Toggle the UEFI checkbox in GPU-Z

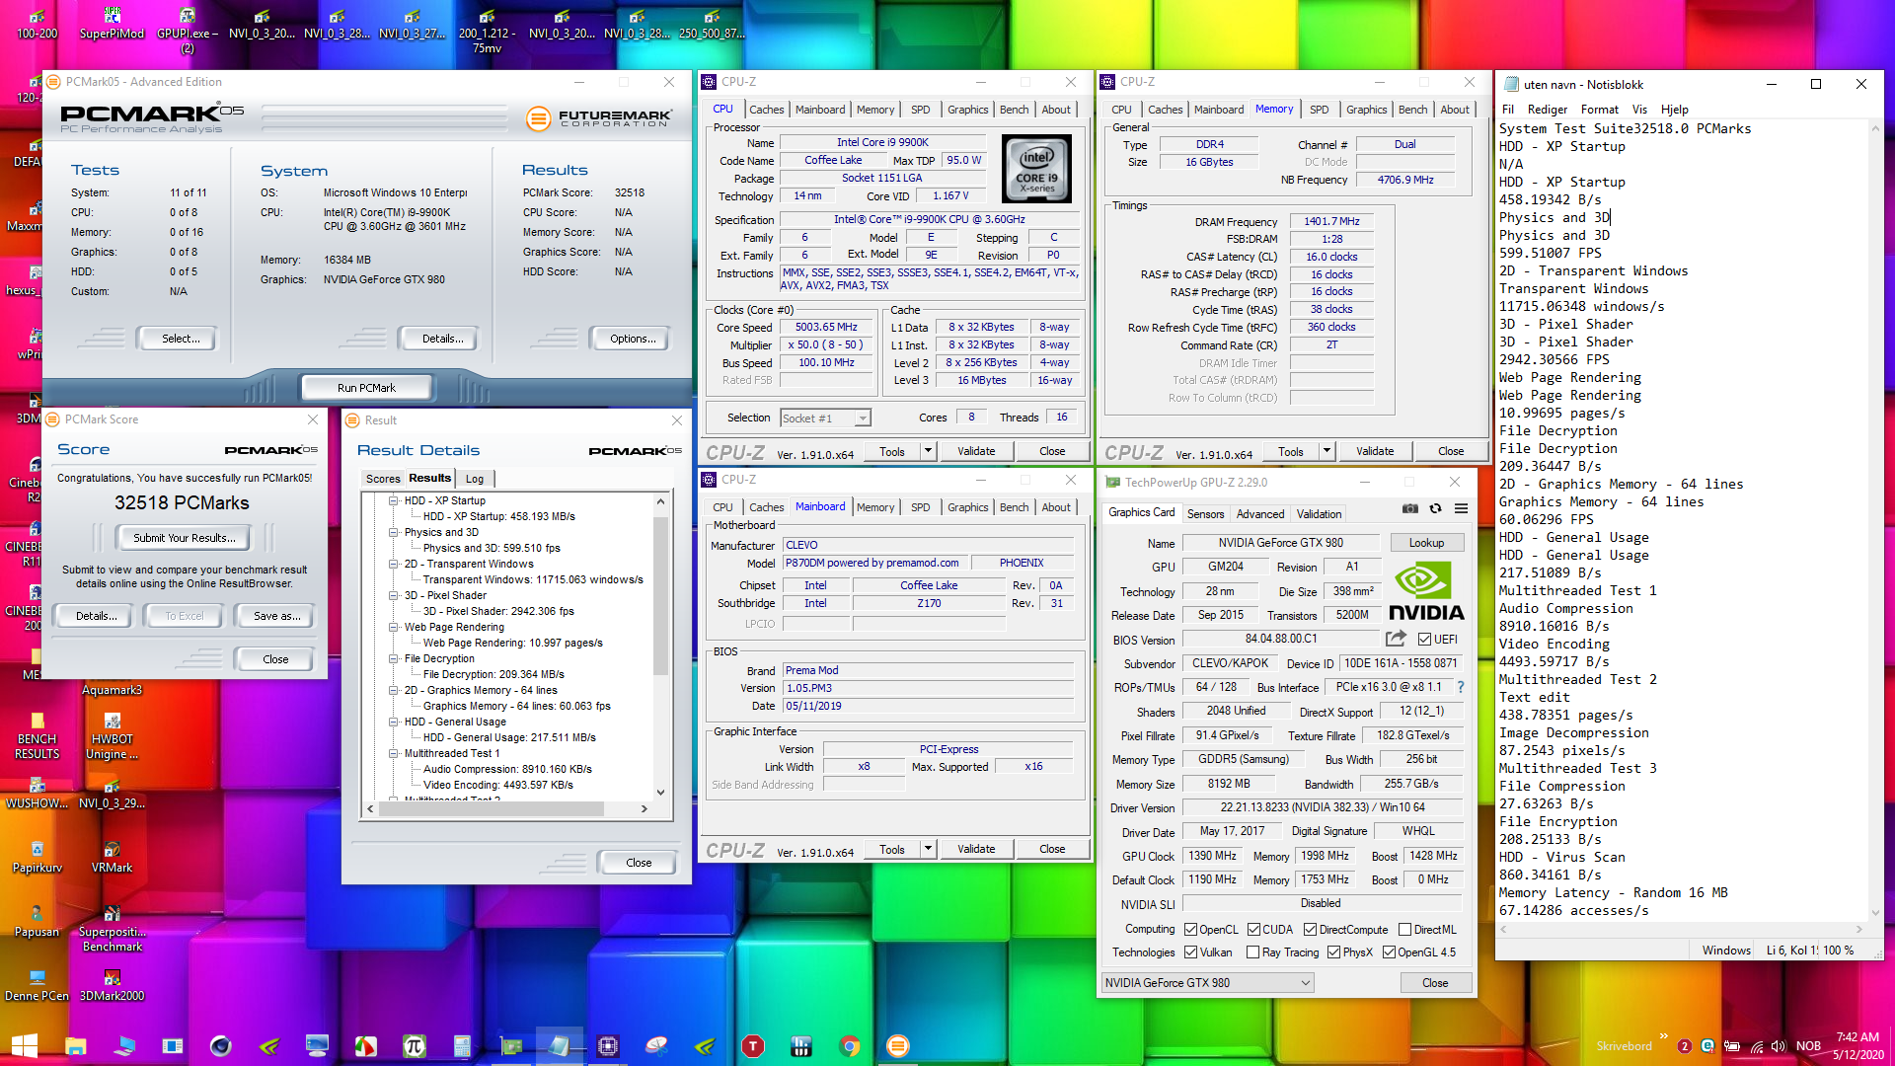coord(1424,639)
